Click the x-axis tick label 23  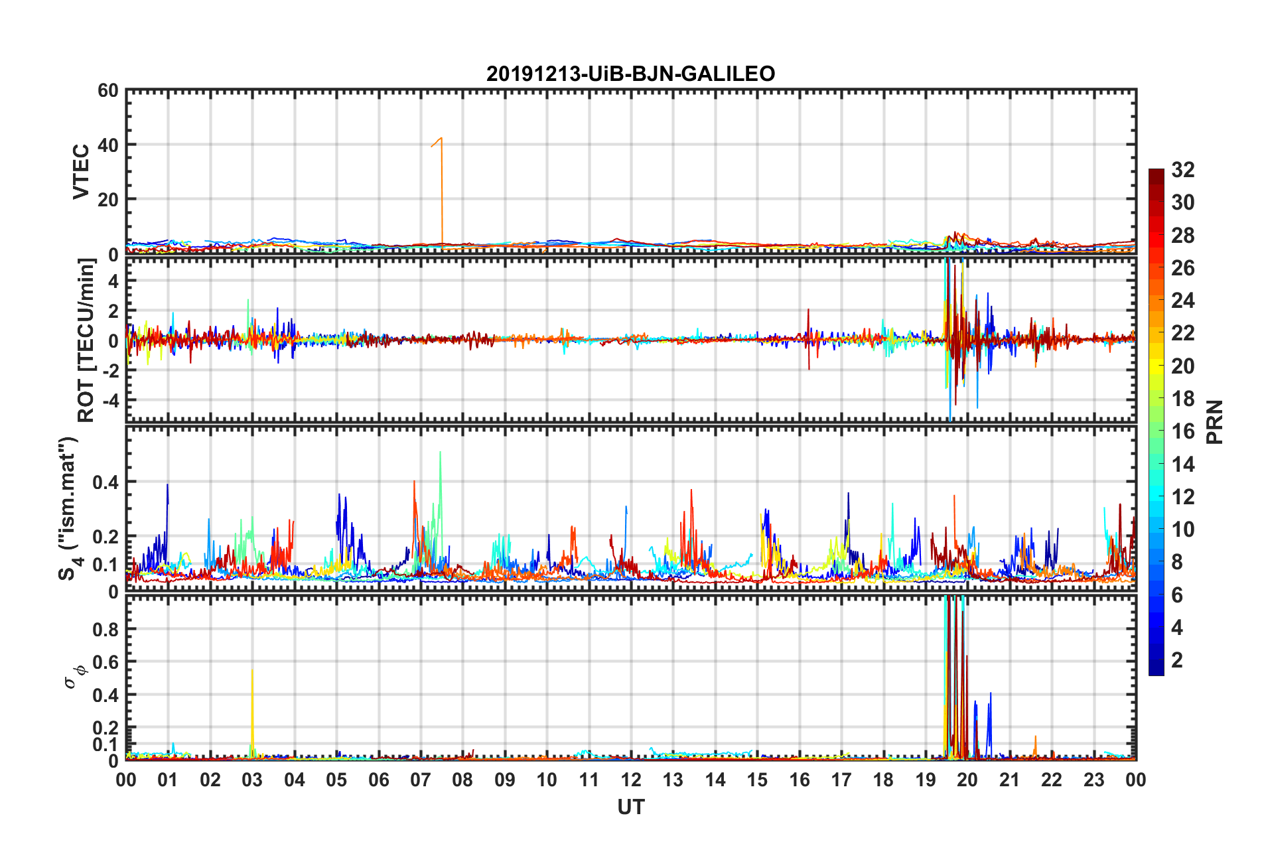click(x=1093, y=780)
